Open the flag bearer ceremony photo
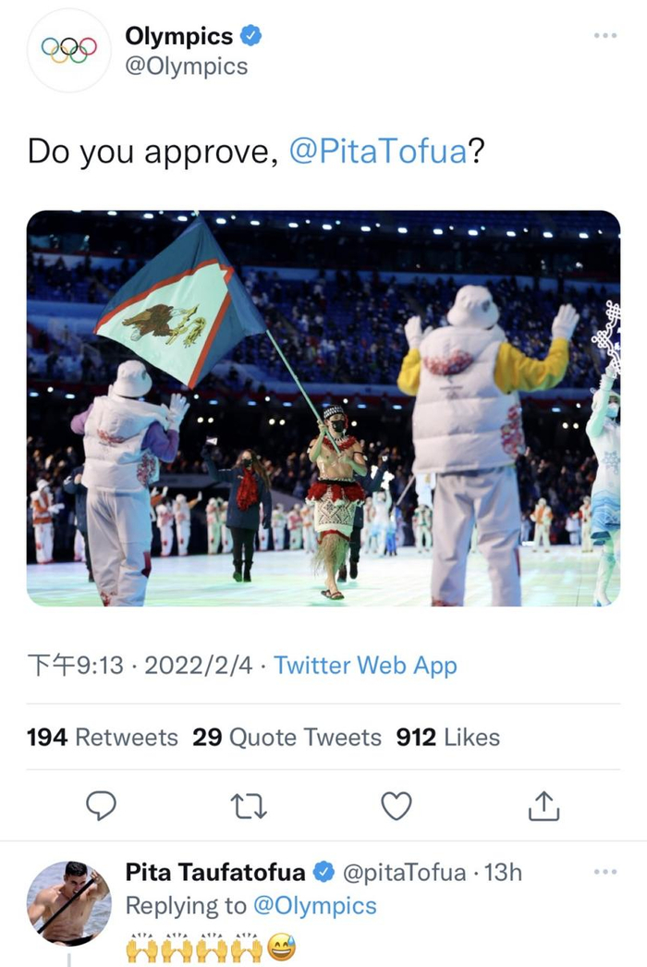Viewport: 647px width, 967px height. click(323, 409)
